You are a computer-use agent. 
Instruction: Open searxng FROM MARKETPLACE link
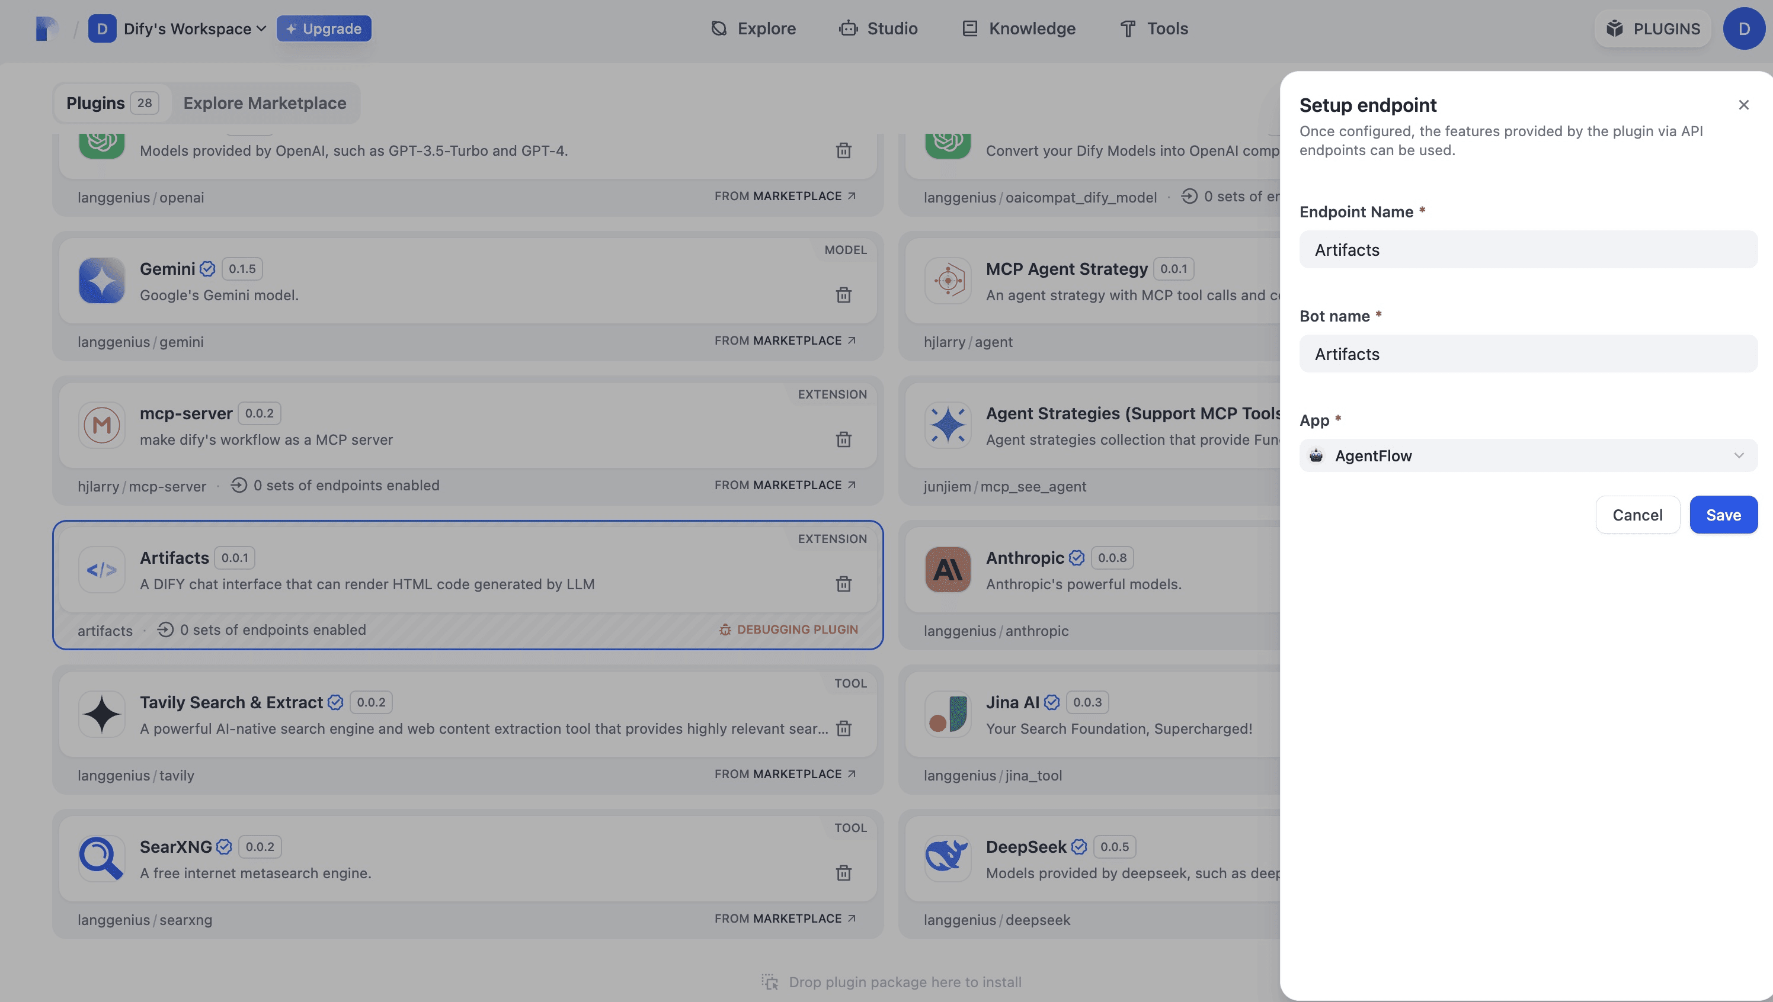point(785,918)
